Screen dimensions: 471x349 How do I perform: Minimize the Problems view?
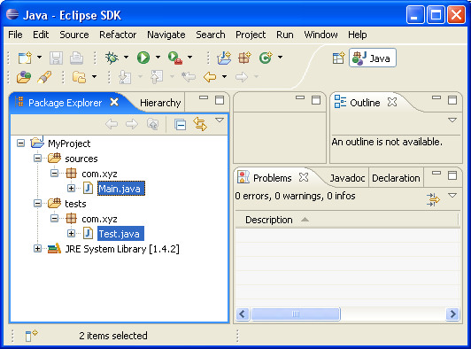coord(436,173)
